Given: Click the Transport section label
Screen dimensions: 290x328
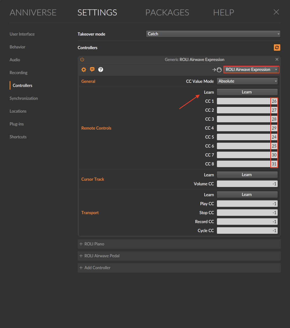Looking at the screenshot, I should pos(90,213).
